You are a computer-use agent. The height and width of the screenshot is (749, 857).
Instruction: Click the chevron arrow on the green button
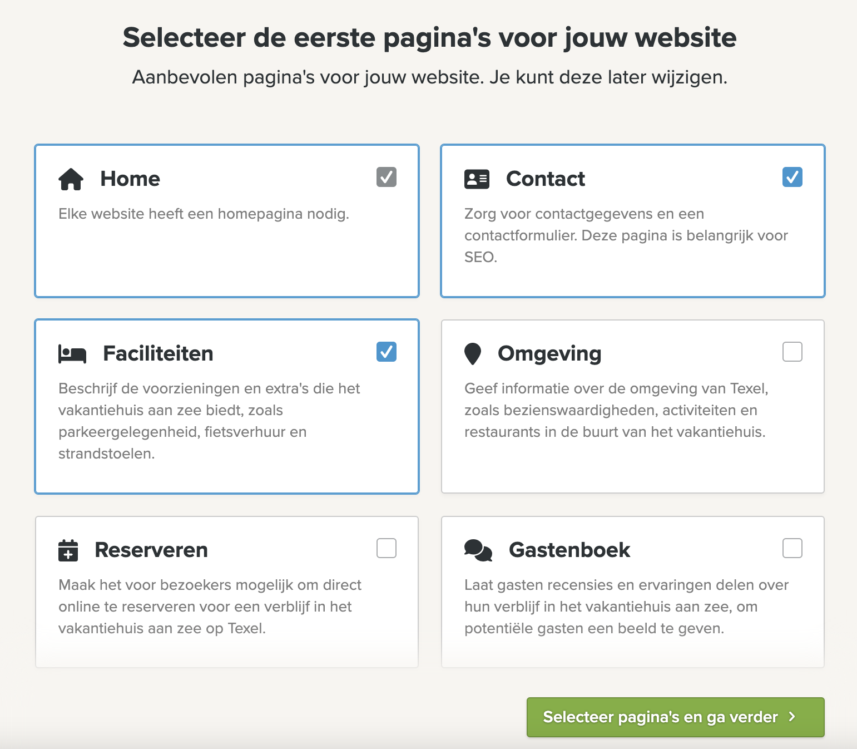click(x=792, y=717)
